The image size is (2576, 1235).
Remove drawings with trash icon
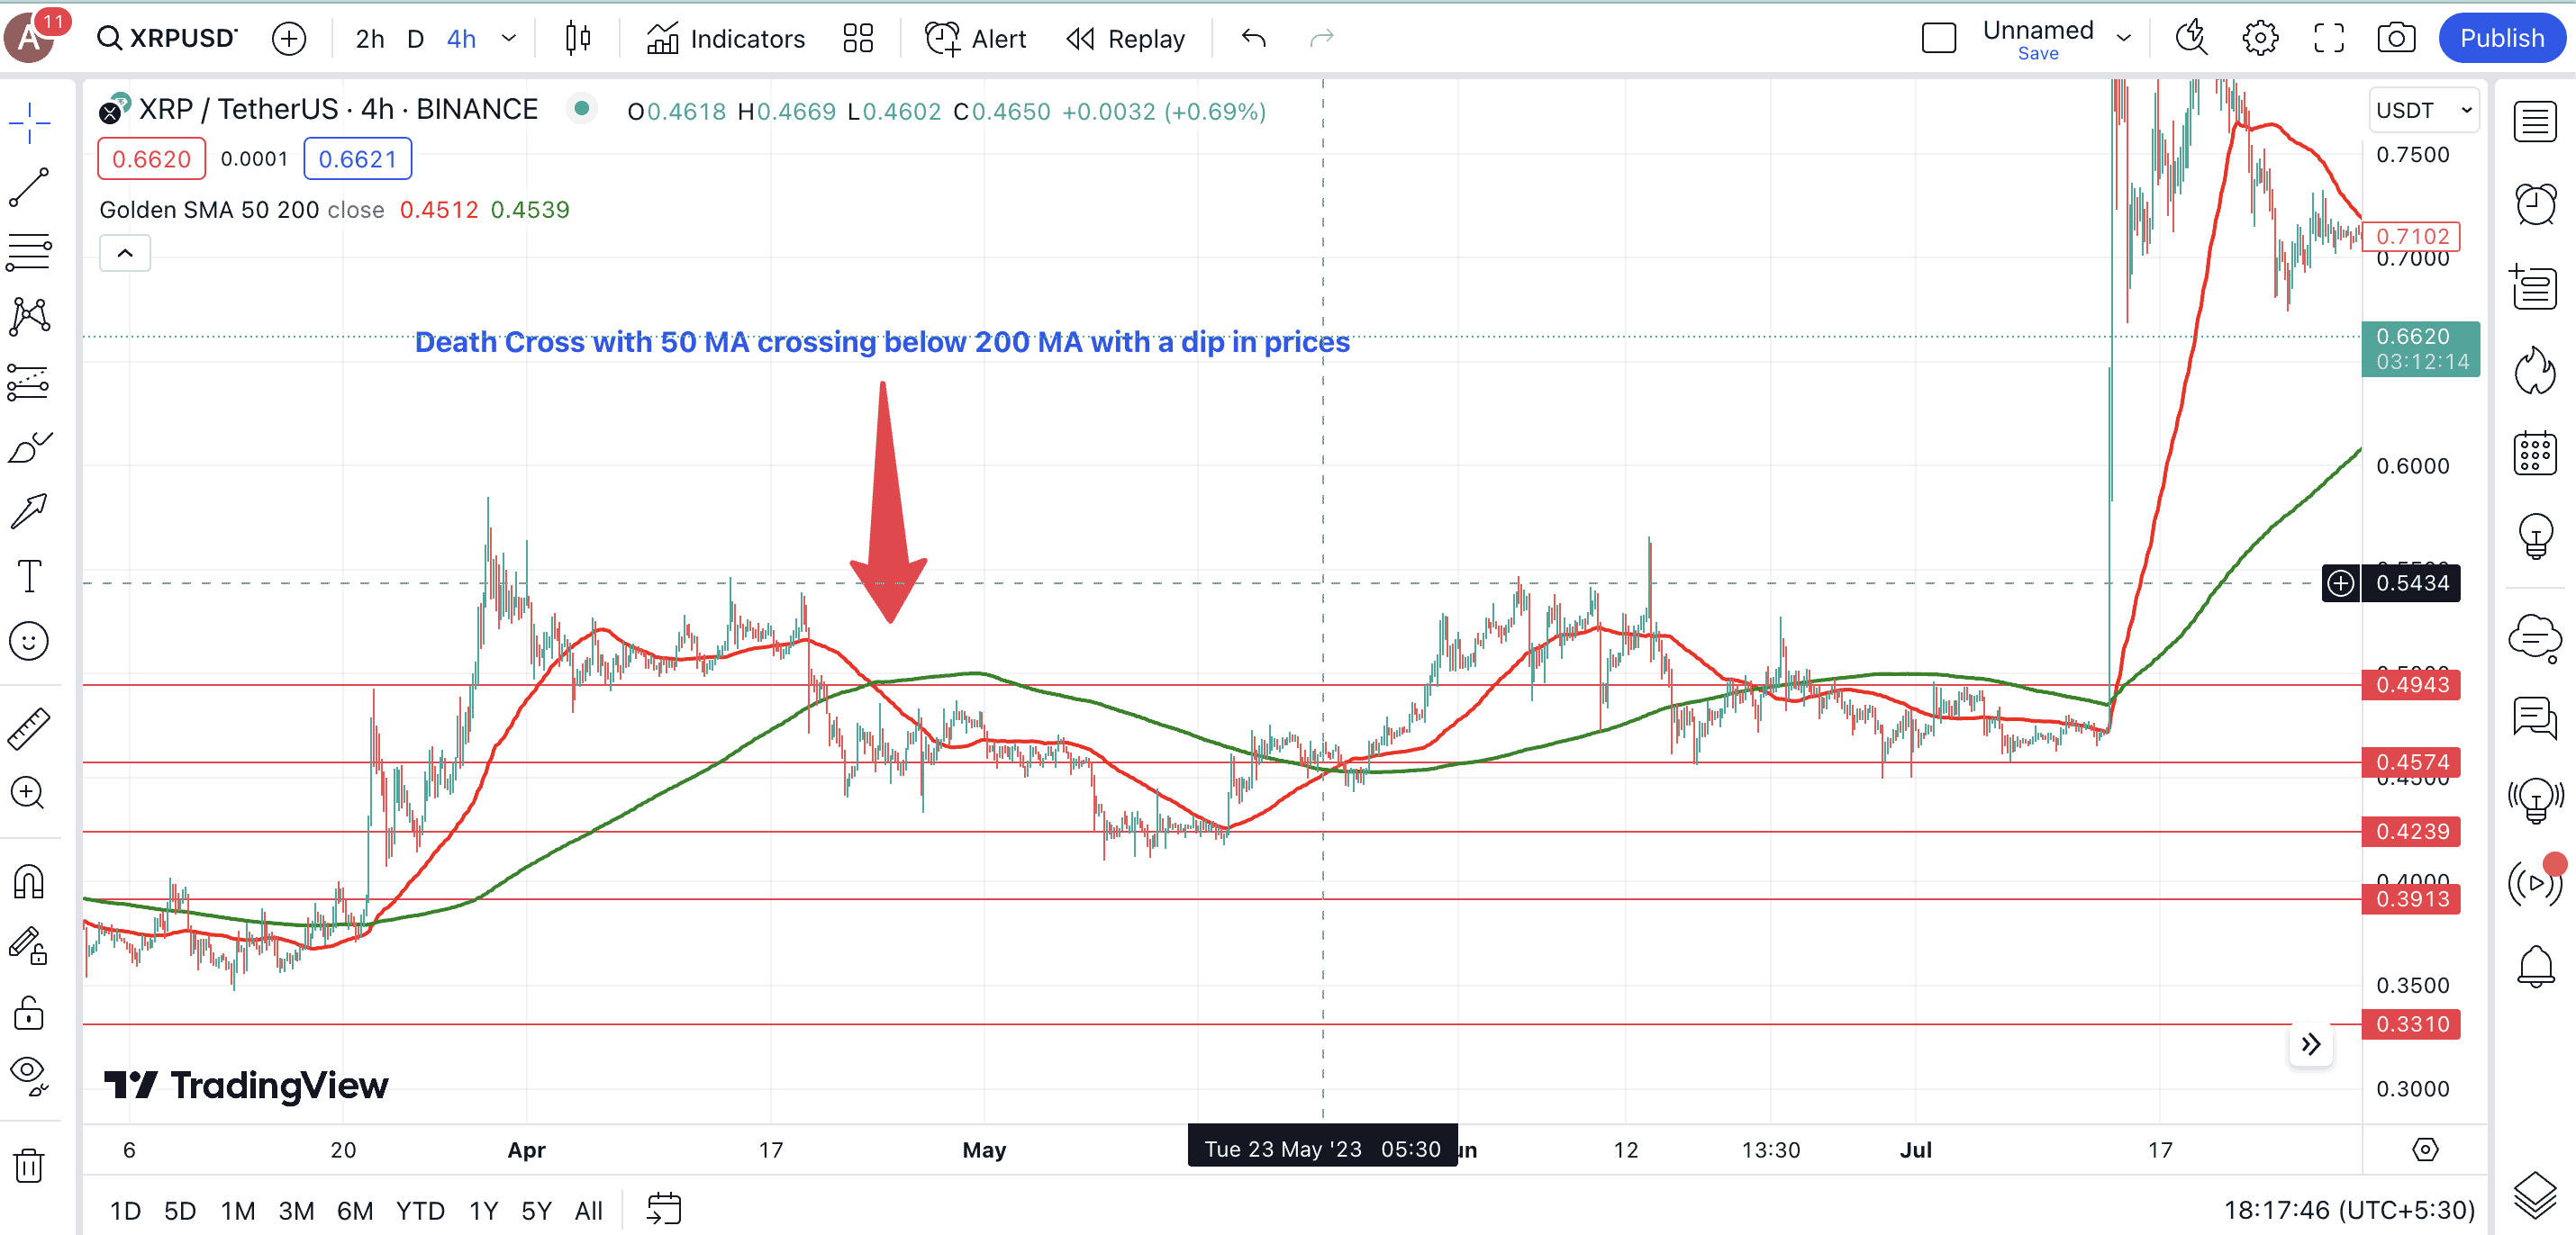click(29, 1165)
